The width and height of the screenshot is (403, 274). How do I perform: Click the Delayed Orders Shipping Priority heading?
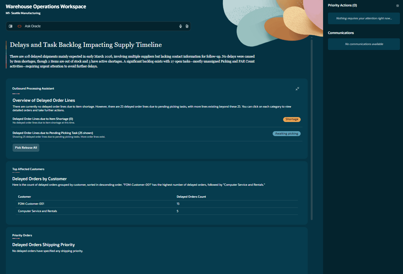click(x=44, y=245)
